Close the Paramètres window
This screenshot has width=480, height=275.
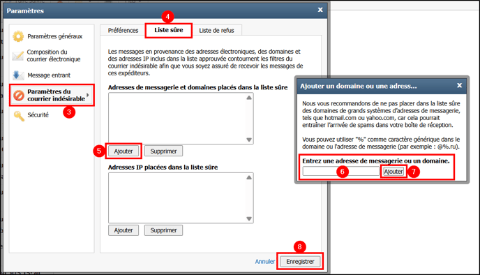pos(320,10)
